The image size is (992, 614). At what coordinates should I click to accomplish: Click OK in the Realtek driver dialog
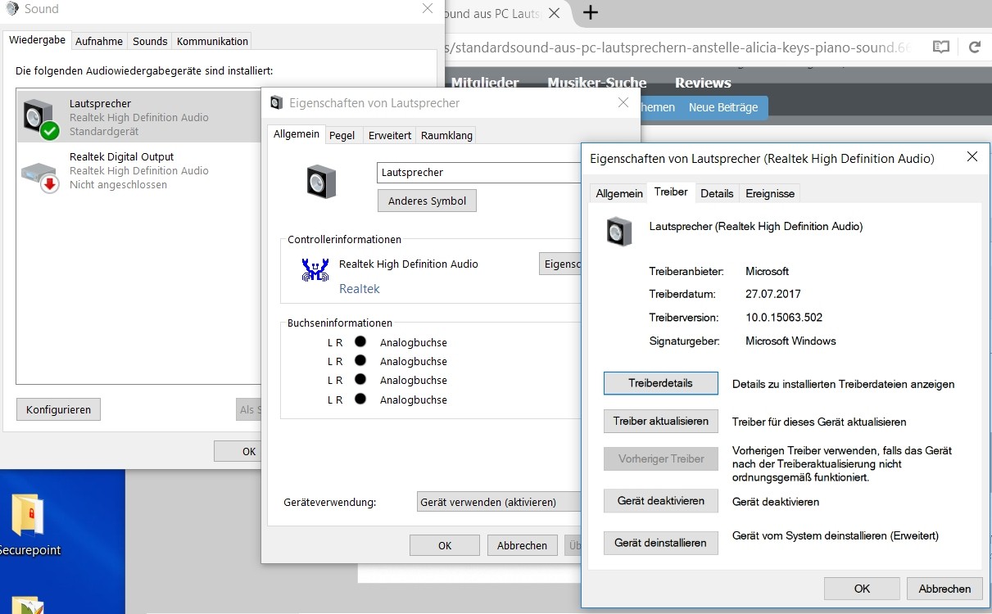862,589
